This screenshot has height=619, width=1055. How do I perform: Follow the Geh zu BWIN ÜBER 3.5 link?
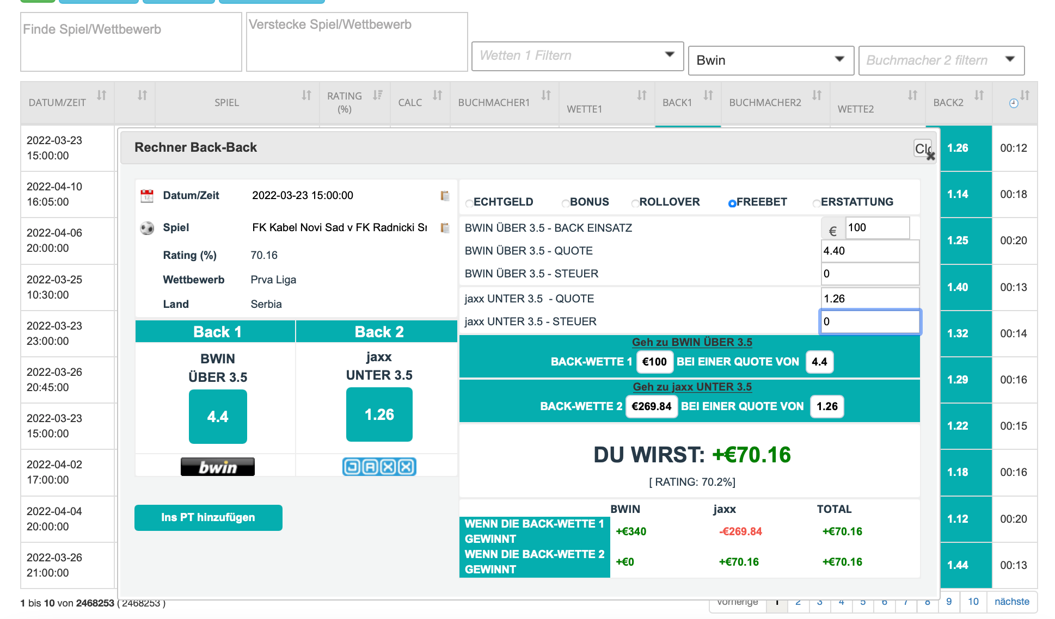[x=692, y=342]
